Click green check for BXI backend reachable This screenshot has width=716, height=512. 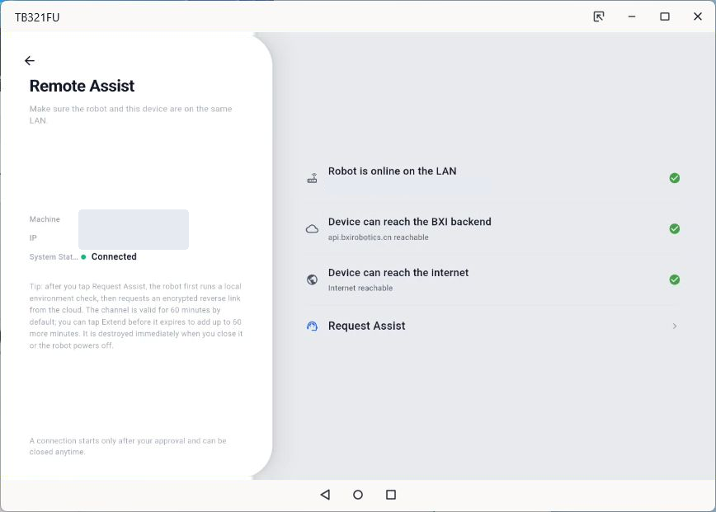675,228
